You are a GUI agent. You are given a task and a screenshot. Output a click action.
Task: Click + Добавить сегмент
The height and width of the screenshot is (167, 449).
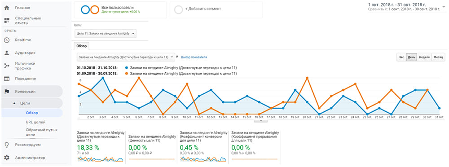click(x=203, y=9)
